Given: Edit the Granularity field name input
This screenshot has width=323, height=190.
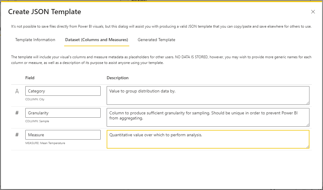Looking at the screenshot, I should pos(63,113).
